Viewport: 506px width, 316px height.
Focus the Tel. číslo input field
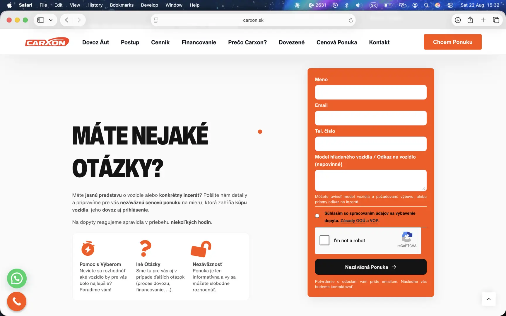click(371, 144)
